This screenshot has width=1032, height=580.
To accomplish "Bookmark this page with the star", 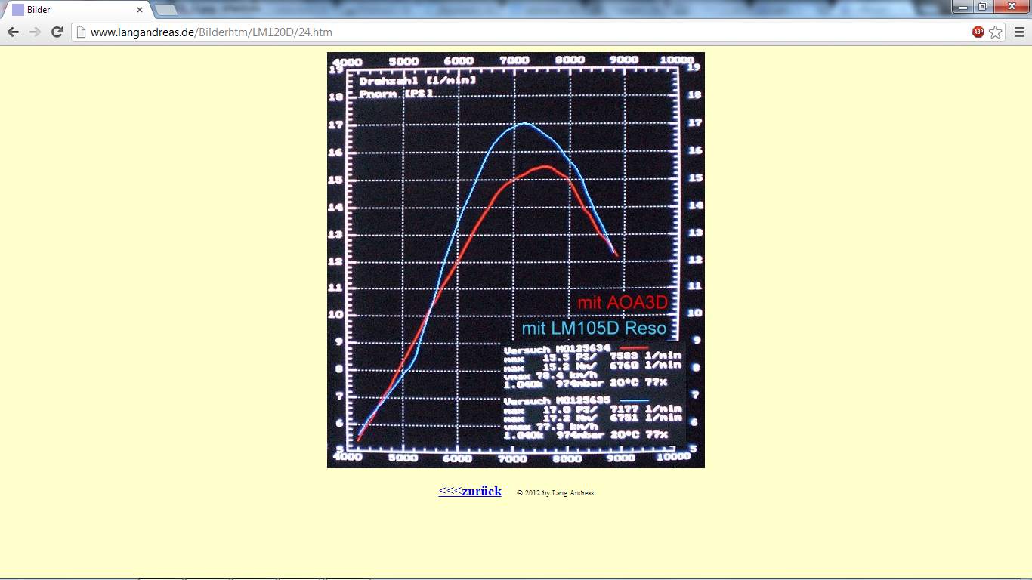I will [x=996, y=32].
